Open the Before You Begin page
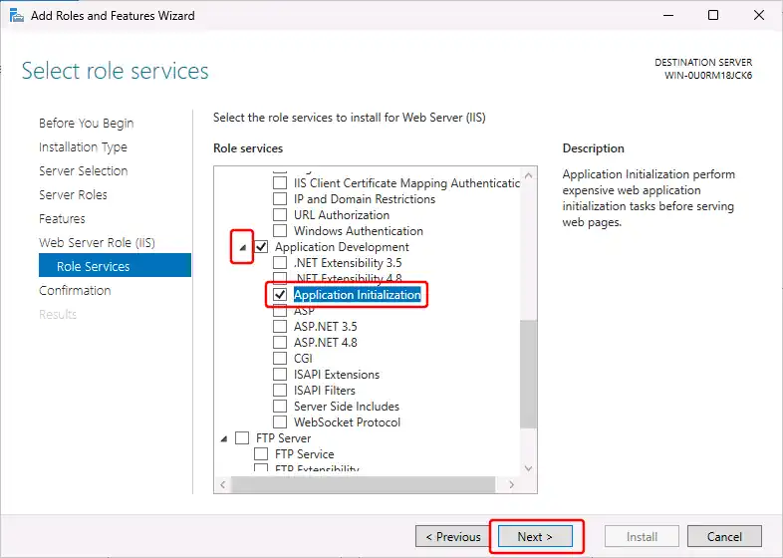The width and height of the screenshot is (783, 558). point(86,124)
